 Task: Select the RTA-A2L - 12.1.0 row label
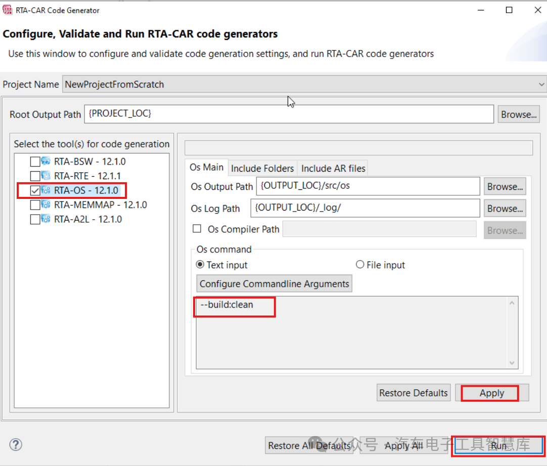[x=88, y=220]
